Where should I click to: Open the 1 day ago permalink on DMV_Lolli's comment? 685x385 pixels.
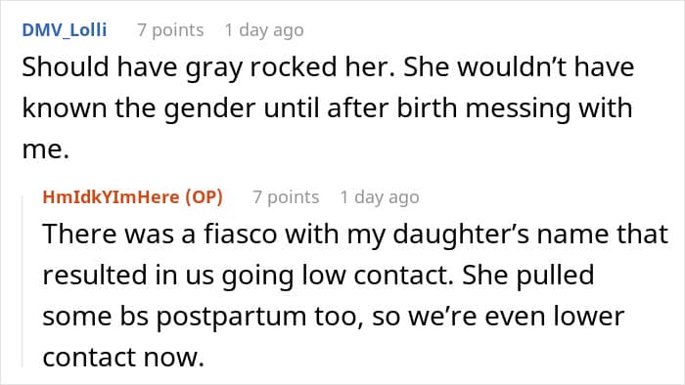(264, 30)
